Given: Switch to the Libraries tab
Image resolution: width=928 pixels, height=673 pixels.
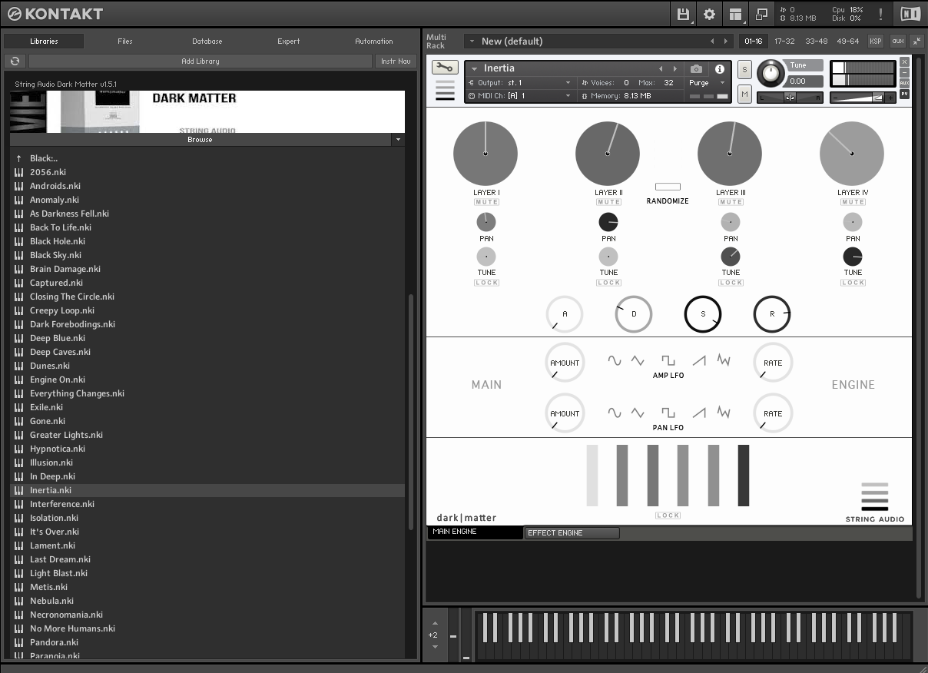Looking at the screenshot, I should pos(44,41).
